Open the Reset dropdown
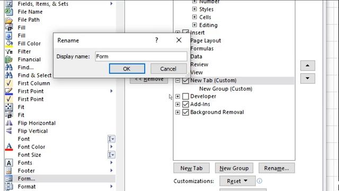339x191 pixels. click(x=237, y=181)
